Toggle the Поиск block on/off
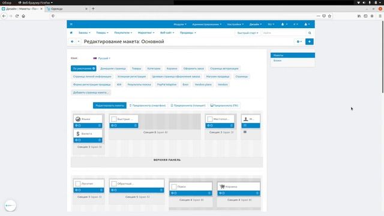 pos(175,193)
